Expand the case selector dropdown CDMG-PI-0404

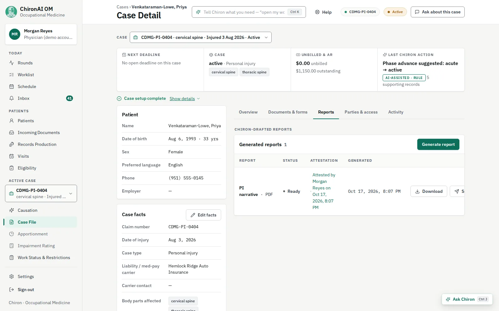[201, 37]
